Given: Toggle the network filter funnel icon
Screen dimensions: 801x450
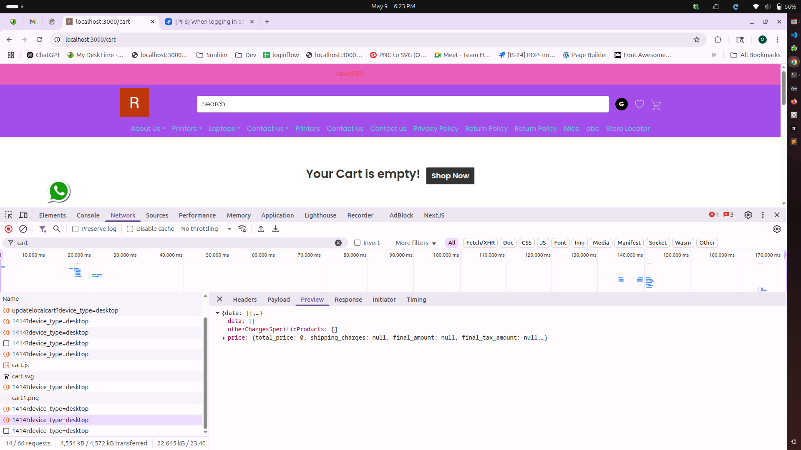Looking at the screenshot, I should coord(43,229).
